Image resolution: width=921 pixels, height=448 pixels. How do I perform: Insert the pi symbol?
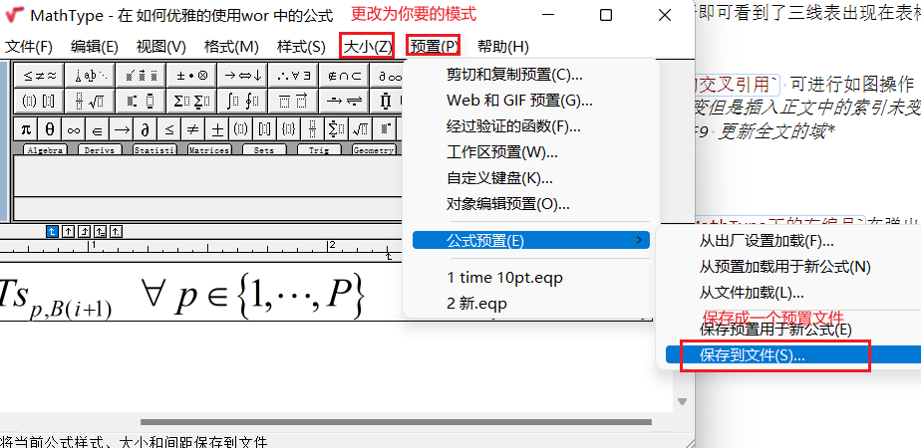coord(26,129)
